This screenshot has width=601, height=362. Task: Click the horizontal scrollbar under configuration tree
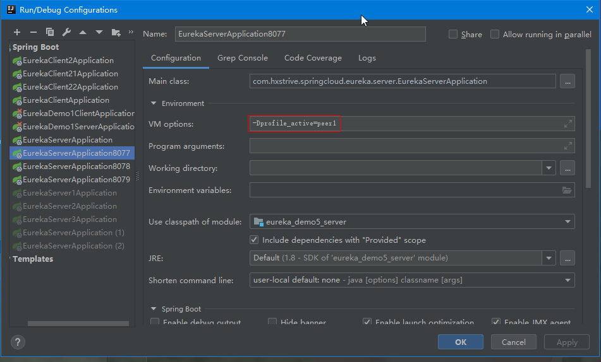[78, 324]
